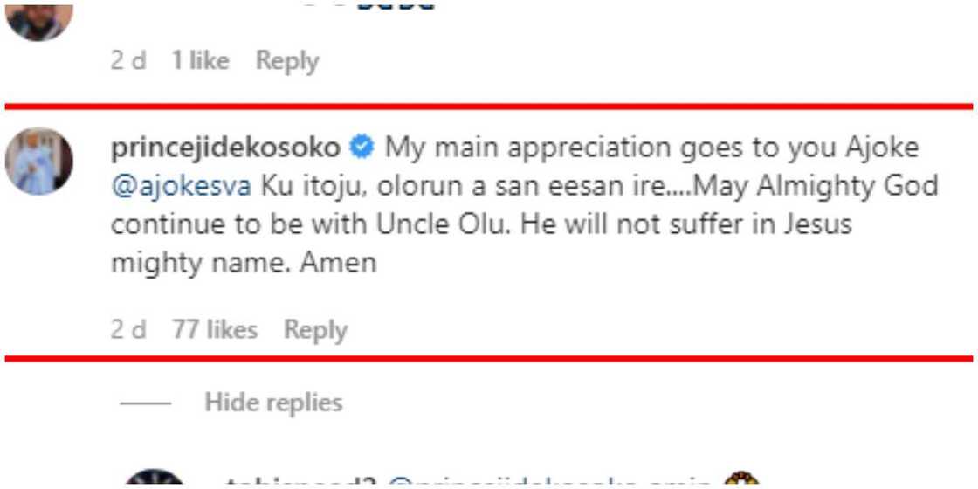Click princejidekosoko's profile avatar
978x489 pixels.
(x=39, y=161)
